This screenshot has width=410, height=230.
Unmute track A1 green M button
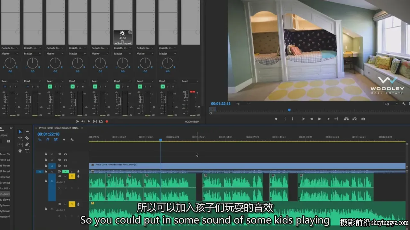(66, 172)
